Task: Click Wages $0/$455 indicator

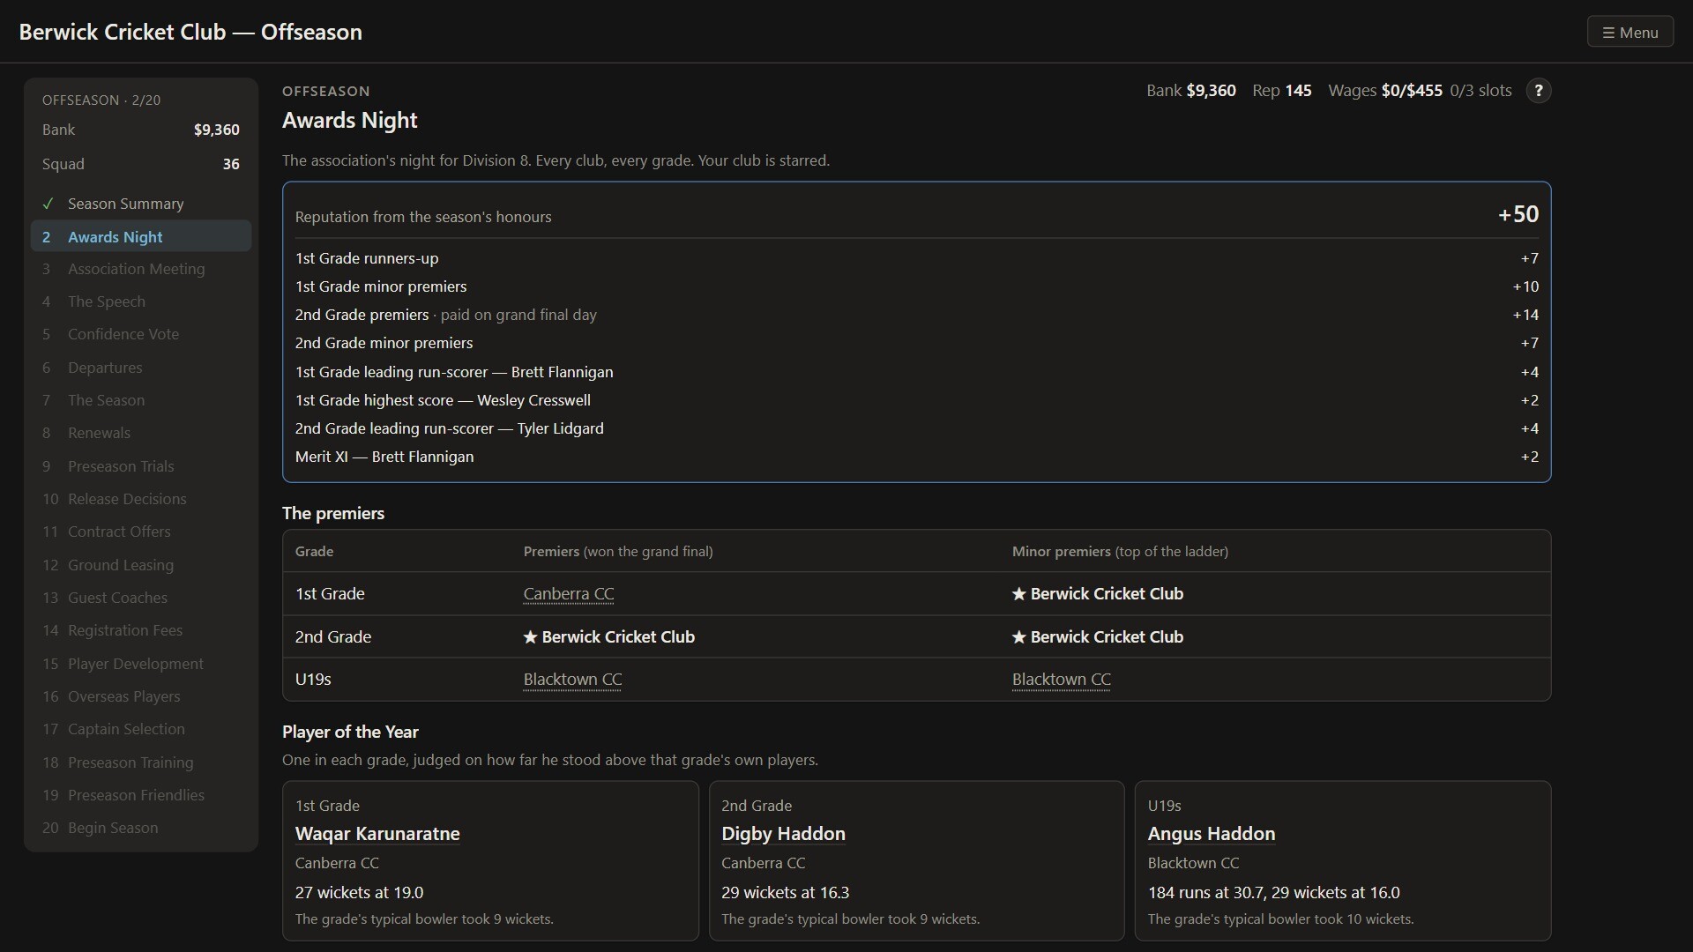Action: pos(1385,91)
